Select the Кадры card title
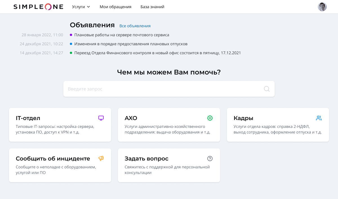338x199 pixels. point(243,118)
